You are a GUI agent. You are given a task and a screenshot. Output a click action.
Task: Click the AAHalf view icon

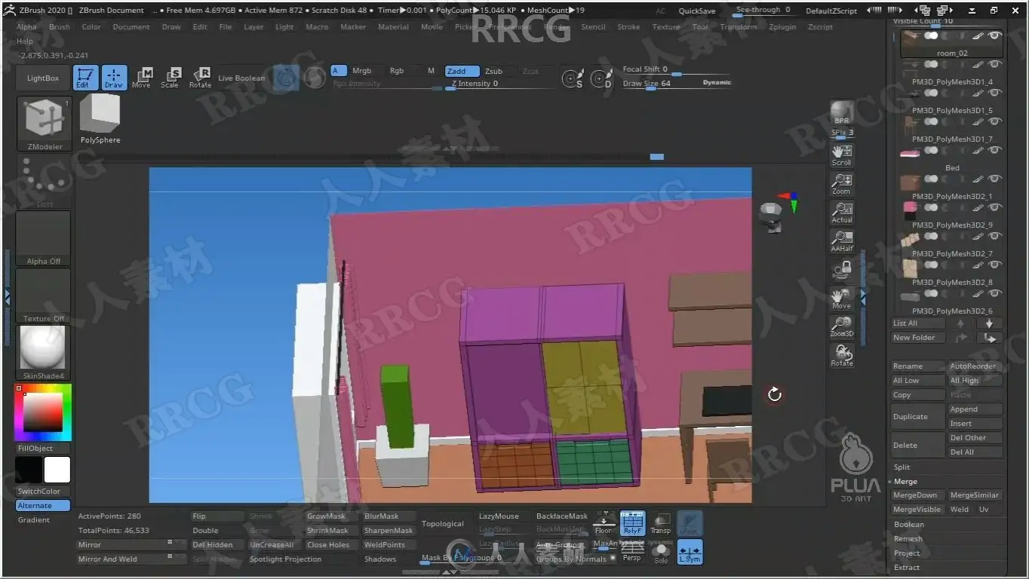[842, 241]
